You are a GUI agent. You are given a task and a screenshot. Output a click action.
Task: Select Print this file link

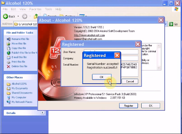tap(19, 62)
